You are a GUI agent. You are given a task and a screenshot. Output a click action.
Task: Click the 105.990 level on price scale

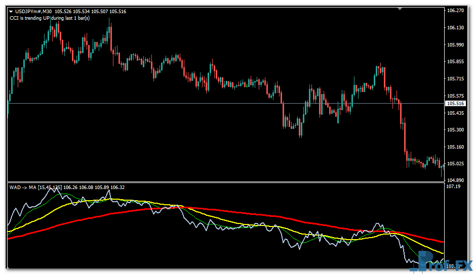(x=455, y=44)
